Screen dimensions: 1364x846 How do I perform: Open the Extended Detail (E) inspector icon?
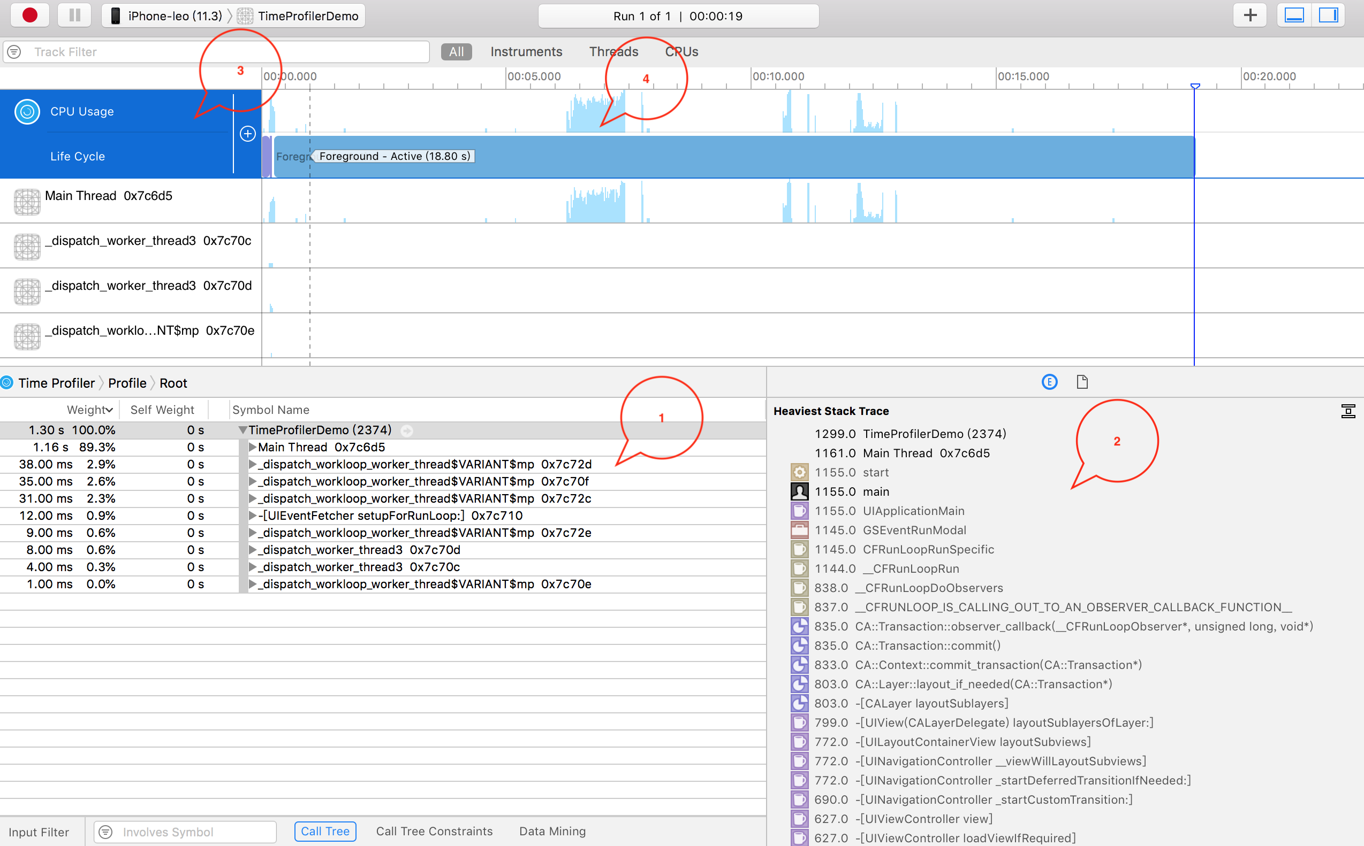pyautogui.click(x=1049, y=382)
